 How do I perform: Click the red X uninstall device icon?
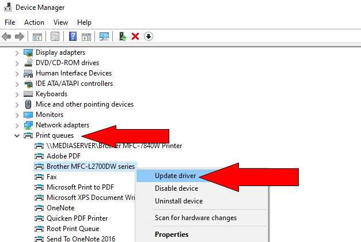(135, 36)
